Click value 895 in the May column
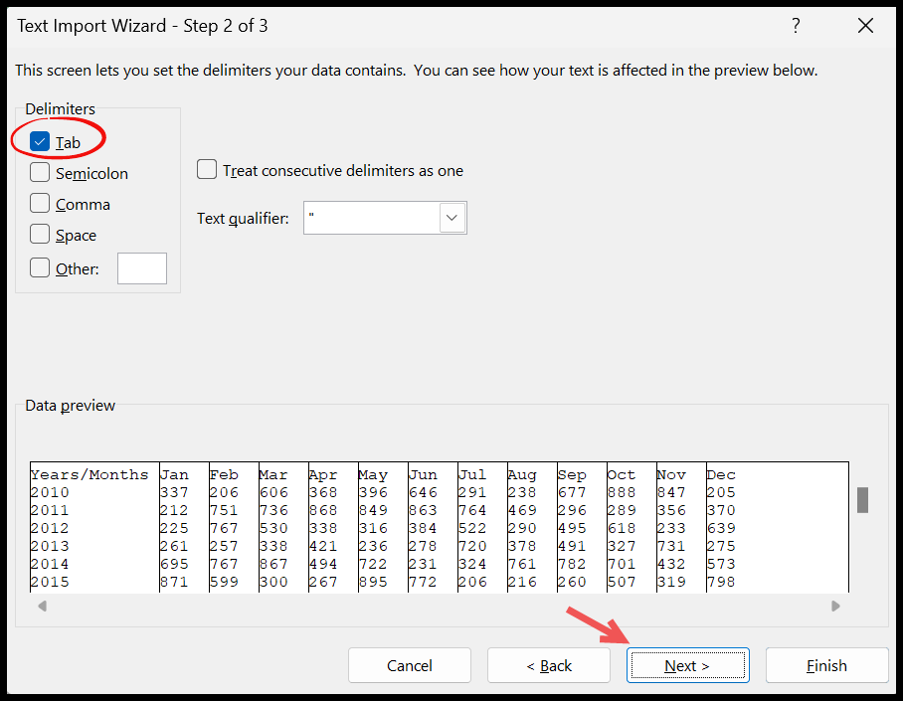Viewport: 903px width, 701px height. tap(373, 582)
